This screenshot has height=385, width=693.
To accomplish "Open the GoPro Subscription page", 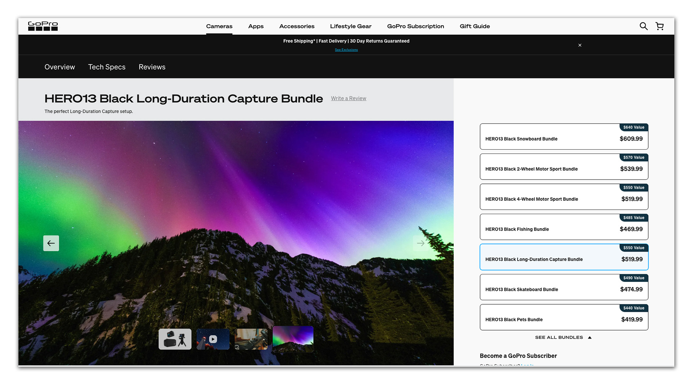I will 415,26.
